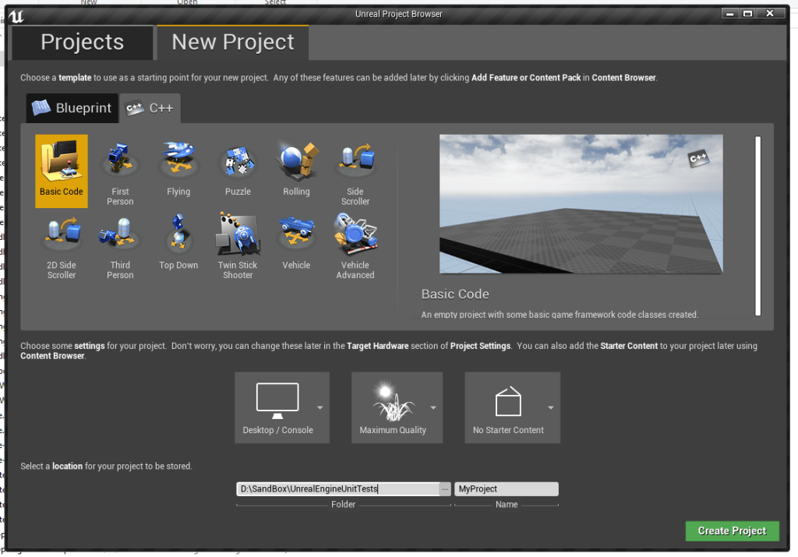The width and height of the screenshot is (798, 557).
Task: Select the Vehicle Advanced template
Action: [x=355, y=245]
